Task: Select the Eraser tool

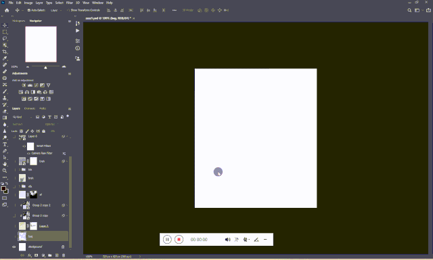Action: click(5, 111)
